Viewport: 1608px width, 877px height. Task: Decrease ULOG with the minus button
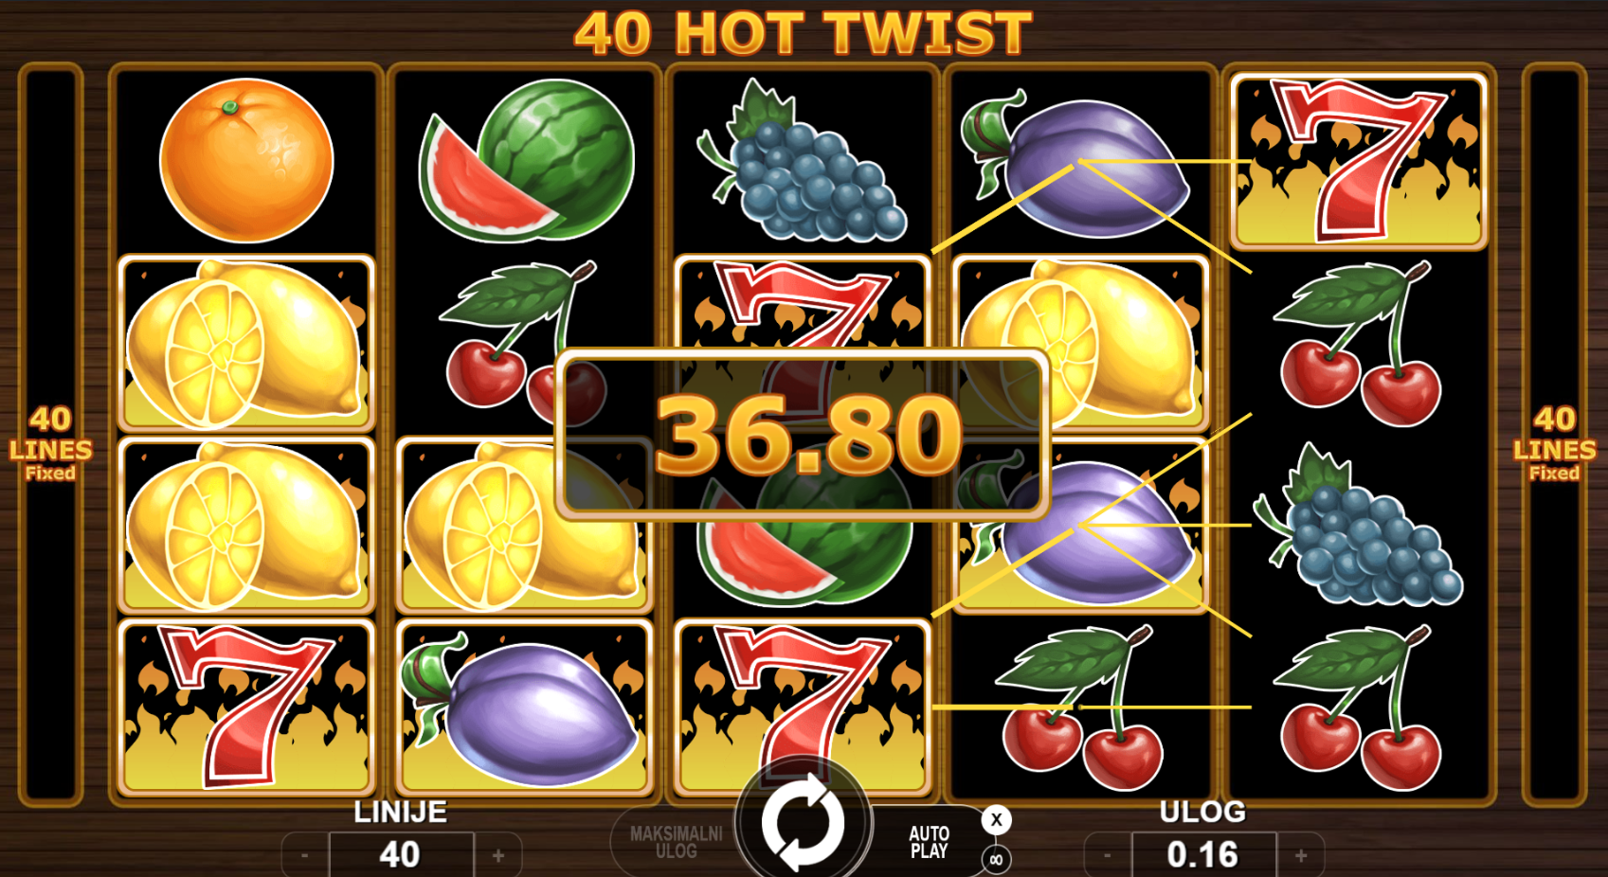[1107, 855]
